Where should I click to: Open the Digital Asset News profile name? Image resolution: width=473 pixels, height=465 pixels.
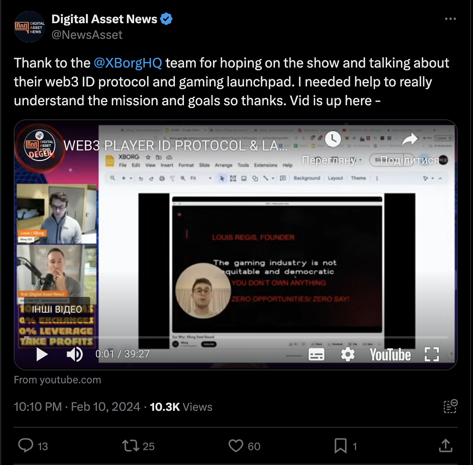pos(104,19)
